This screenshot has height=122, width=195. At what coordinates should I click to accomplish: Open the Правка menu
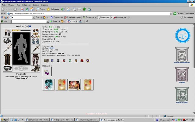click(x=11, y=5)
